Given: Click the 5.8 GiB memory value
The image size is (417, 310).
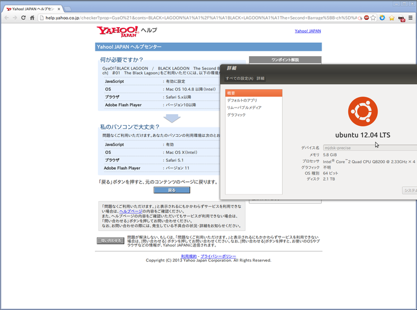Looking at the screenshot, I should [330, 155].
